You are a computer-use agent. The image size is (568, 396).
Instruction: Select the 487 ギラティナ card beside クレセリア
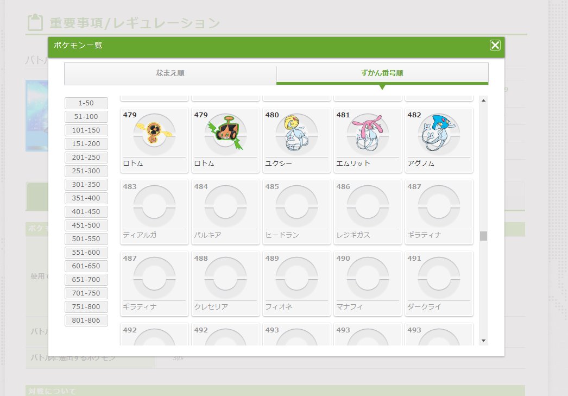[x=154, y=284]
